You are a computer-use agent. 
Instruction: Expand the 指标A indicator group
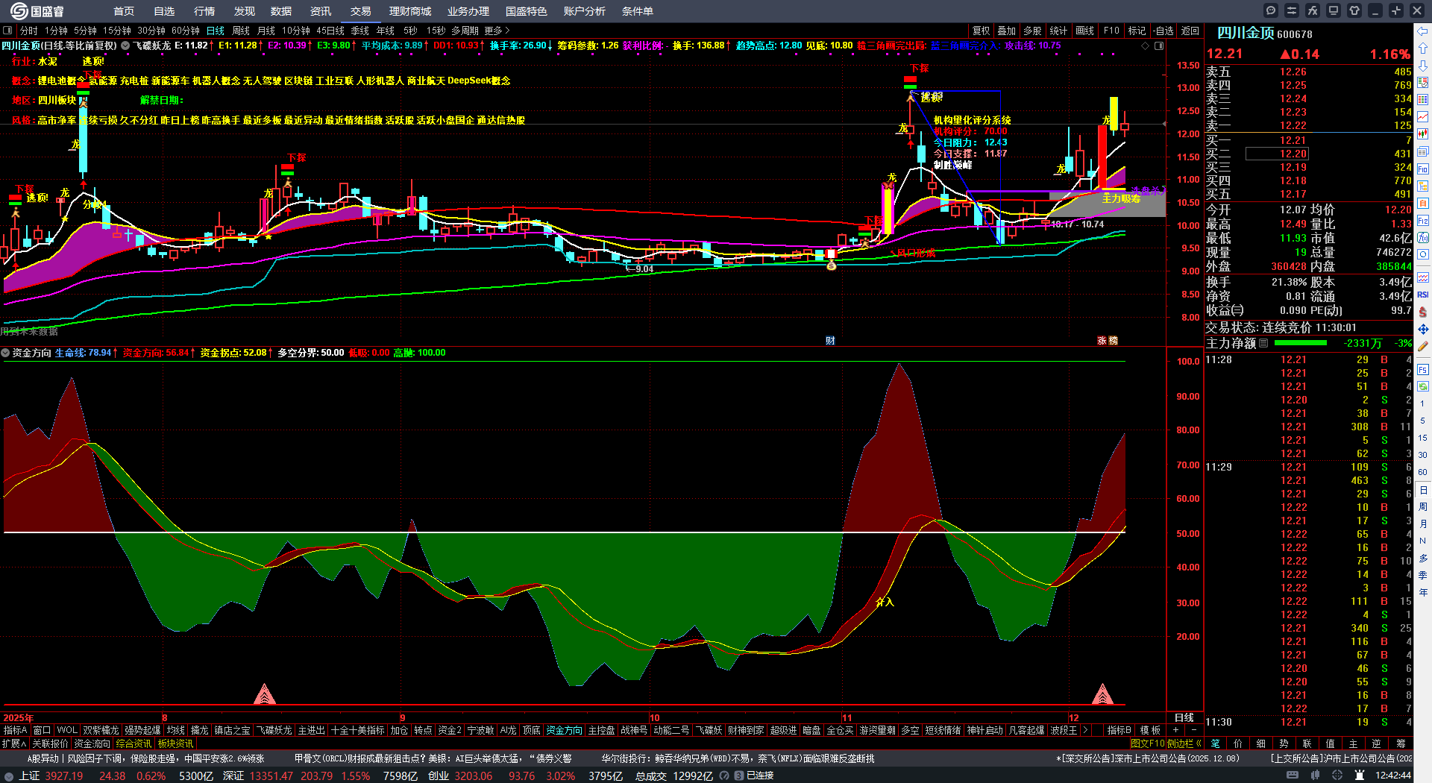(x=15, y=730)
